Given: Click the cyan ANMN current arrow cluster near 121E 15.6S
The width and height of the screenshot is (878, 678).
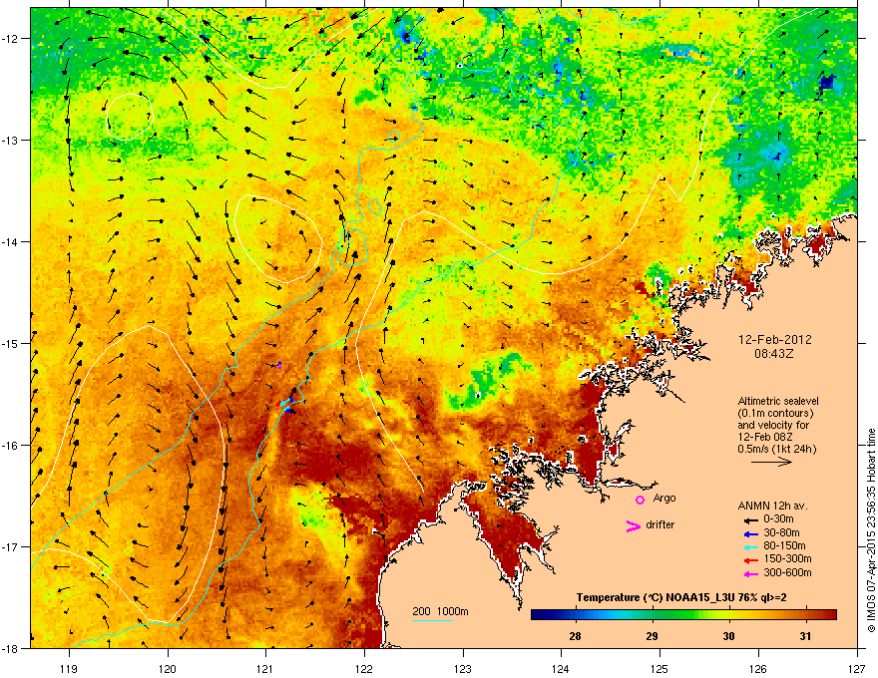Looking at the screenshot, I should [286, 403].
